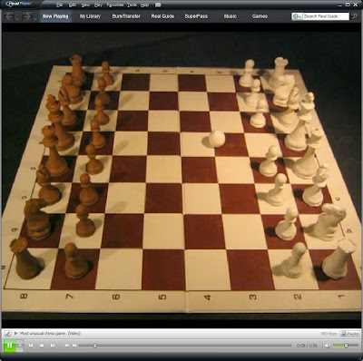Pause the video with the green button
Viewport: 363px width, 361px height.
click(9, 346)
